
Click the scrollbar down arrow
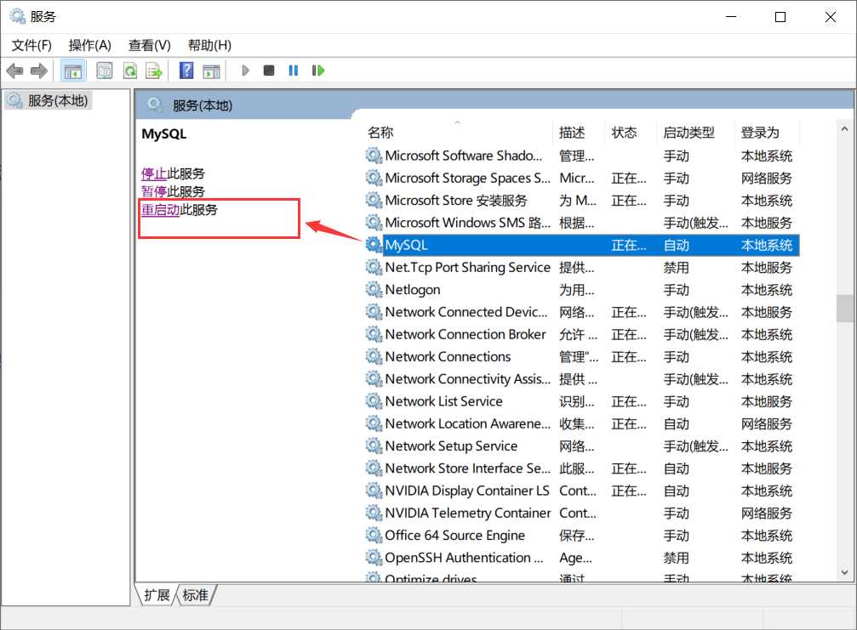click(844, 573)
